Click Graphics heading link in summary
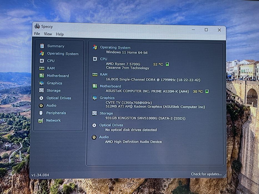The width and height of the screenshot is (259, 194). 107,98
